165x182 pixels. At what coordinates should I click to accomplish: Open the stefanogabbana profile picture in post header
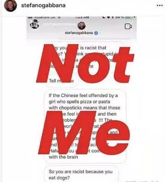point(11,6)
